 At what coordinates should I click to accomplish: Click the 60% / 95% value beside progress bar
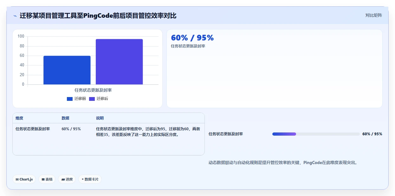click(372, 134)
